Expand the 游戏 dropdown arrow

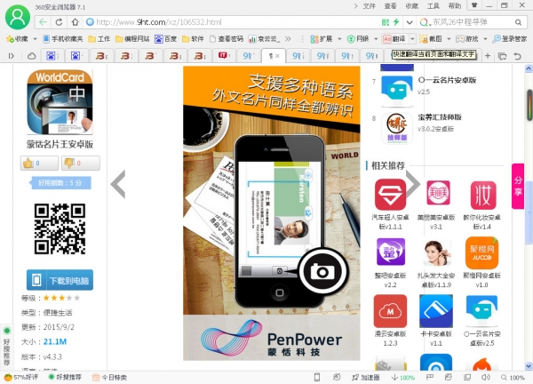(485, 39)
